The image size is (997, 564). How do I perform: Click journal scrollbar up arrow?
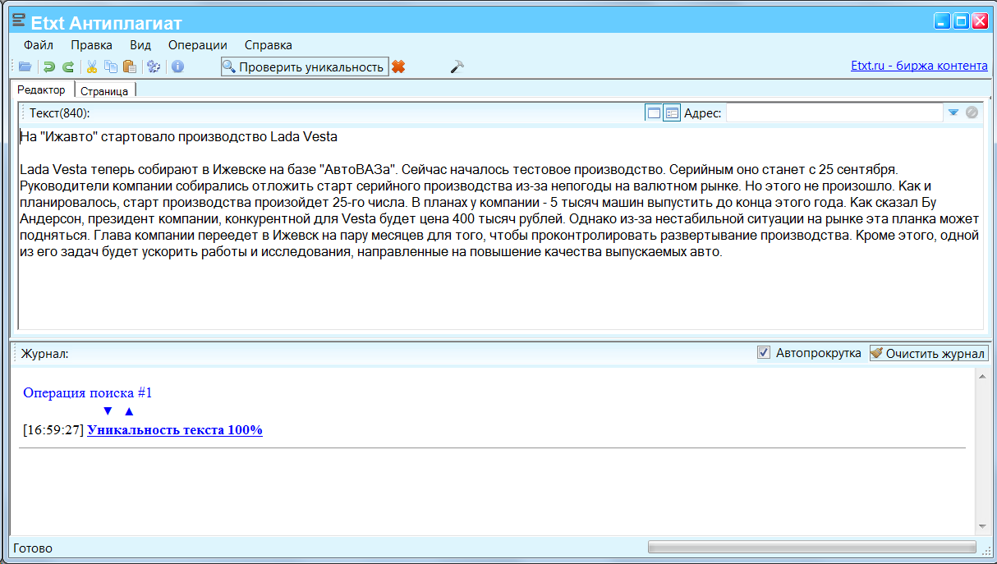981,375
